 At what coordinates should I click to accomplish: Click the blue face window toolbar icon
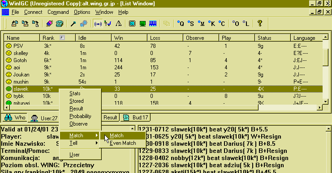pos(132,23)
